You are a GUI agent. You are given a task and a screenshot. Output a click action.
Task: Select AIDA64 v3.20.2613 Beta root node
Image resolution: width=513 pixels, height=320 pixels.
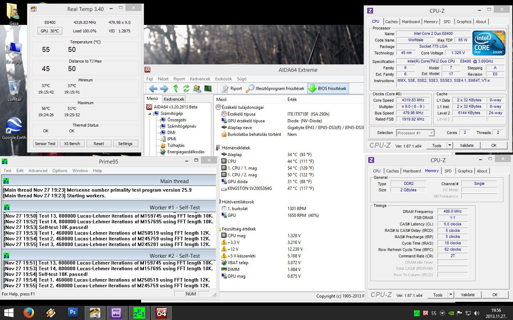coord(172,107)
